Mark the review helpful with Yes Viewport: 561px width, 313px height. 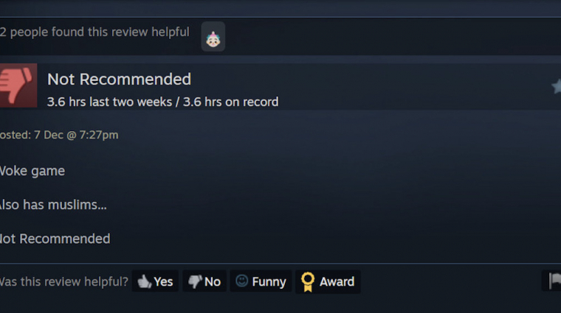[x=155, y=281]
